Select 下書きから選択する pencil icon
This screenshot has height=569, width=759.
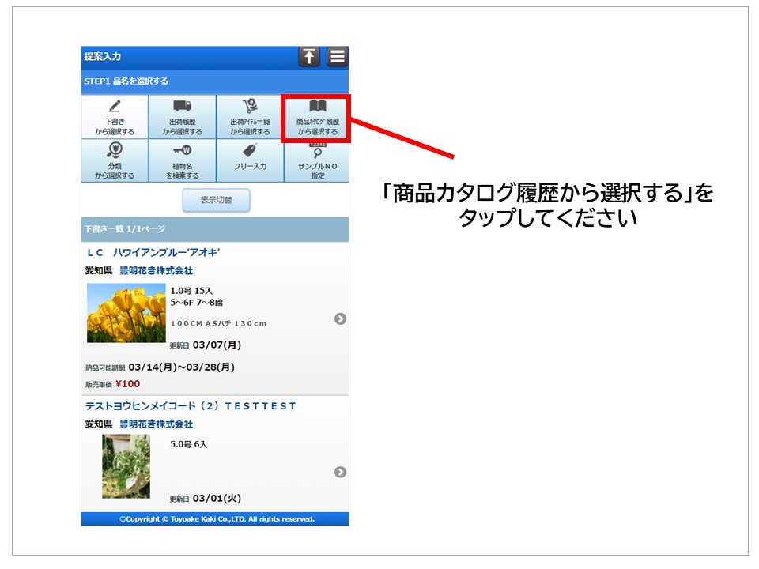115,106
